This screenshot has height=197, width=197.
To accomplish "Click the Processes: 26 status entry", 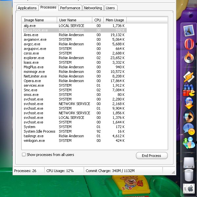I will click(x=25, y=171).
